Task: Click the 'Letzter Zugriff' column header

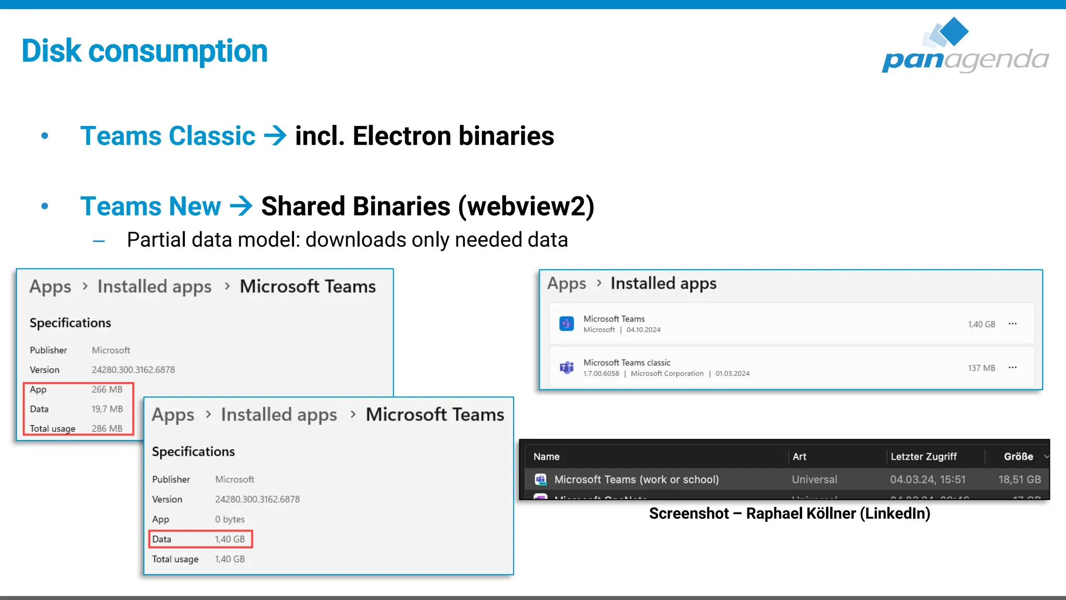Action: click(x=923, y=456)
